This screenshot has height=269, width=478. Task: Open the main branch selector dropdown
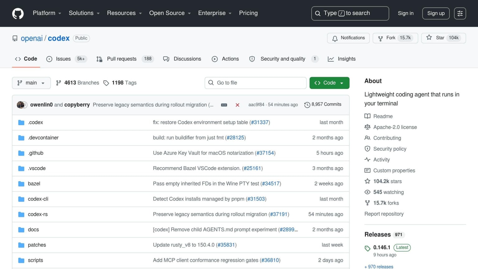pos(31,83)
